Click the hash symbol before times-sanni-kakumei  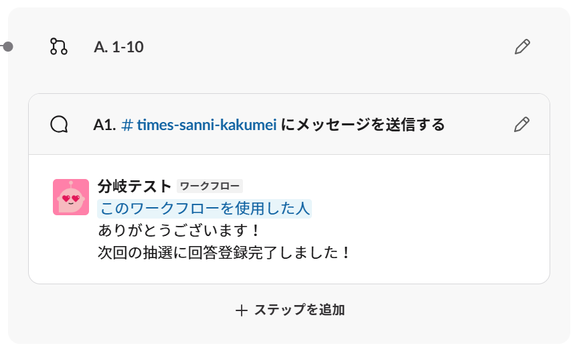click(x=127, y=125)
